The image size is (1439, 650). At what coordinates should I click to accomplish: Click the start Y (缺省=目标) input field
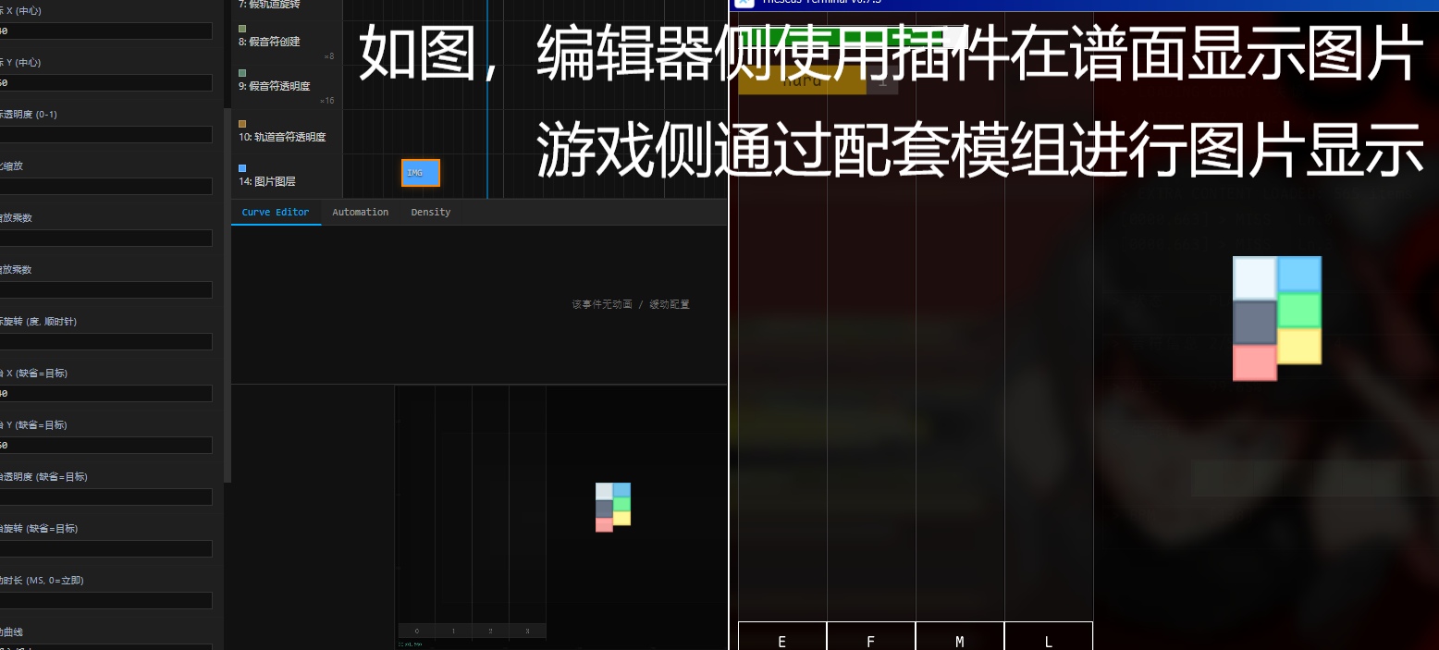[105, 446]
